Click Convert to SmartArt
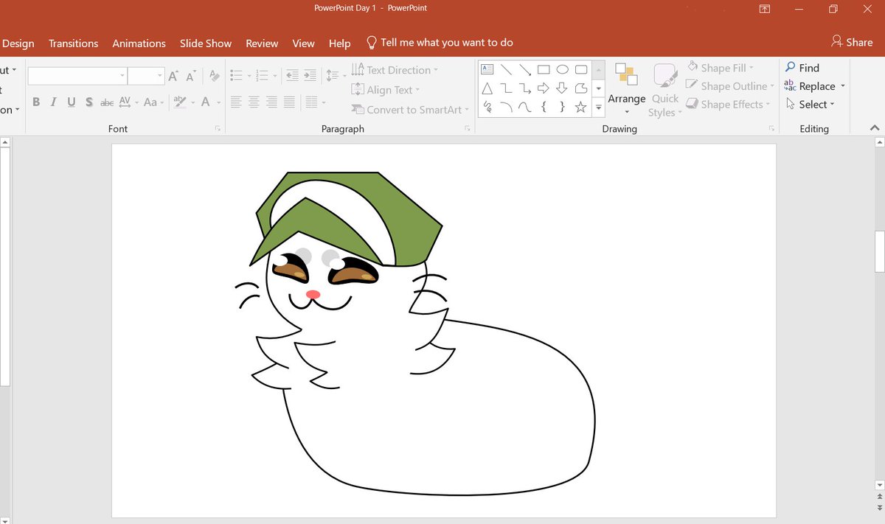Image resolution: width=885 pixels, height=524 pixels. [409, 110]
